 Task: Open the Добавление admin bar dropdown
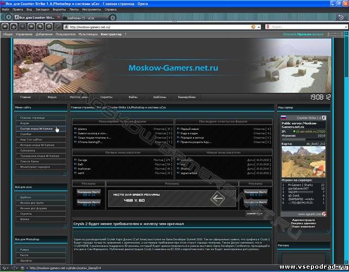click(44, 34)
